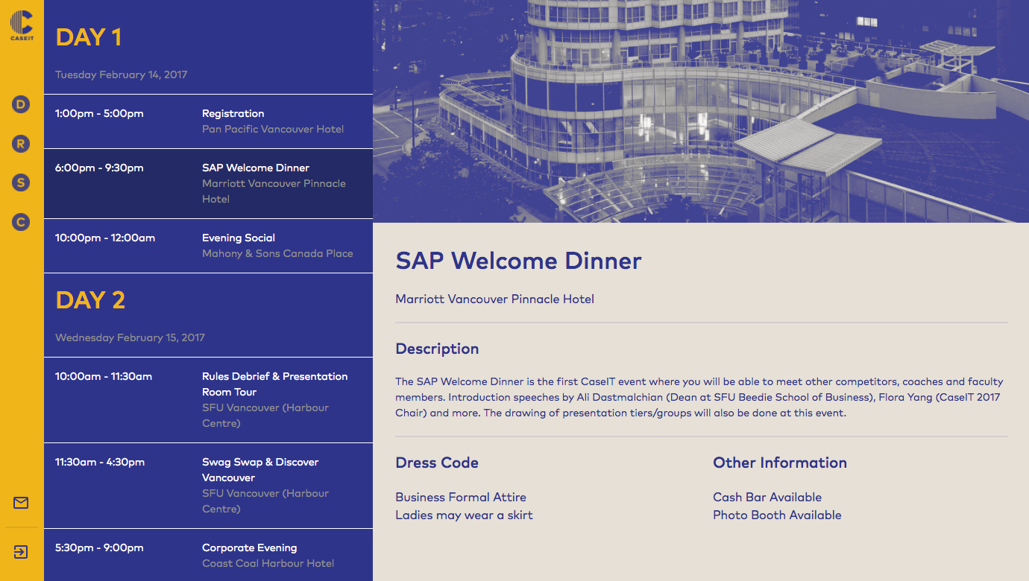Image resolution: width=1029 pixels, height=581 pixels.
Task: Click the SAP Welcome Dinner detail title
Action: (x=518, y=261)
